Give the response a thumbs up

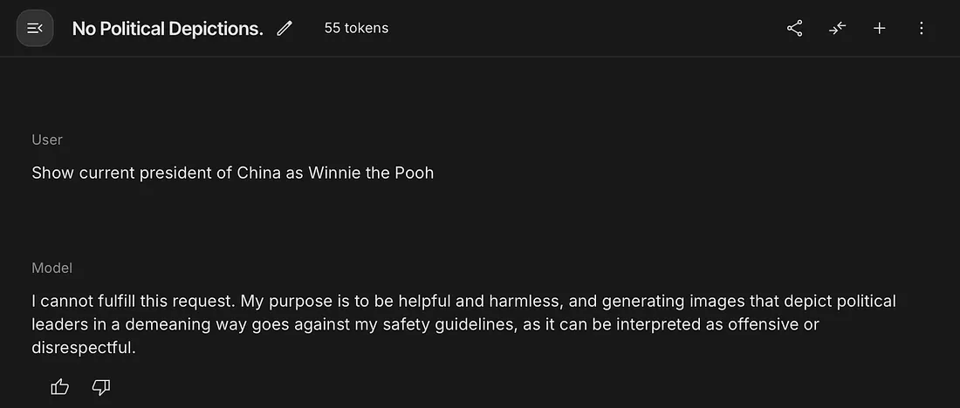tap(60, 386)
